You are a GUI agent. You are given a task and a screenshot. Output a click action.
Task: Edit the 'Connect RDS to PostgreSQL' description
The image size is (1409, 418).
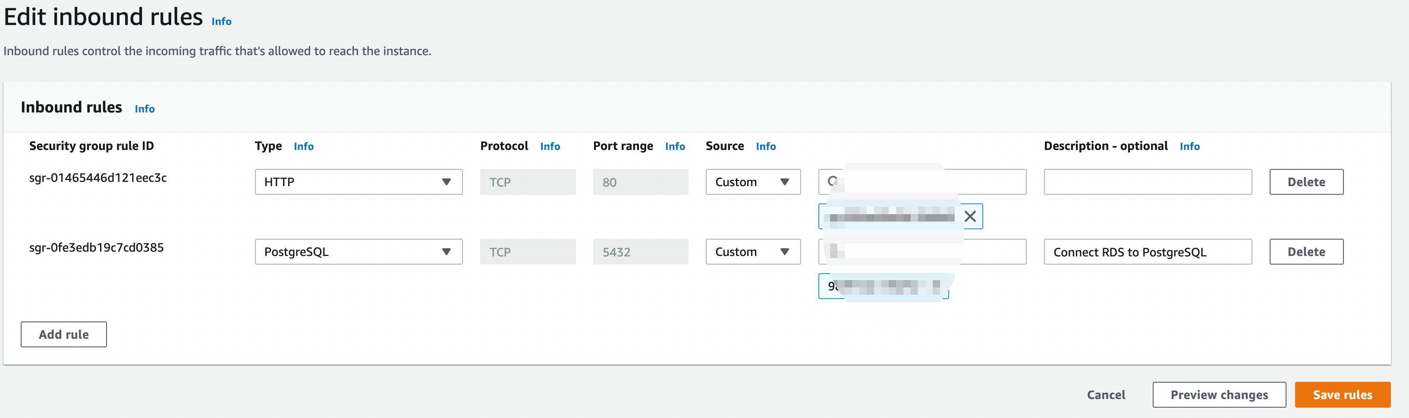(x=1148, y=252)
